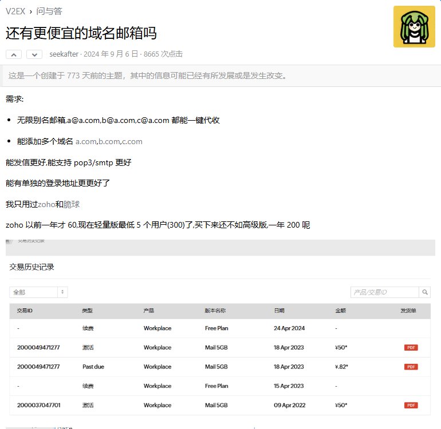Focus the 产品/交易ID search field
The width and height of the screenshot is (441, 429).
[385, 292]
